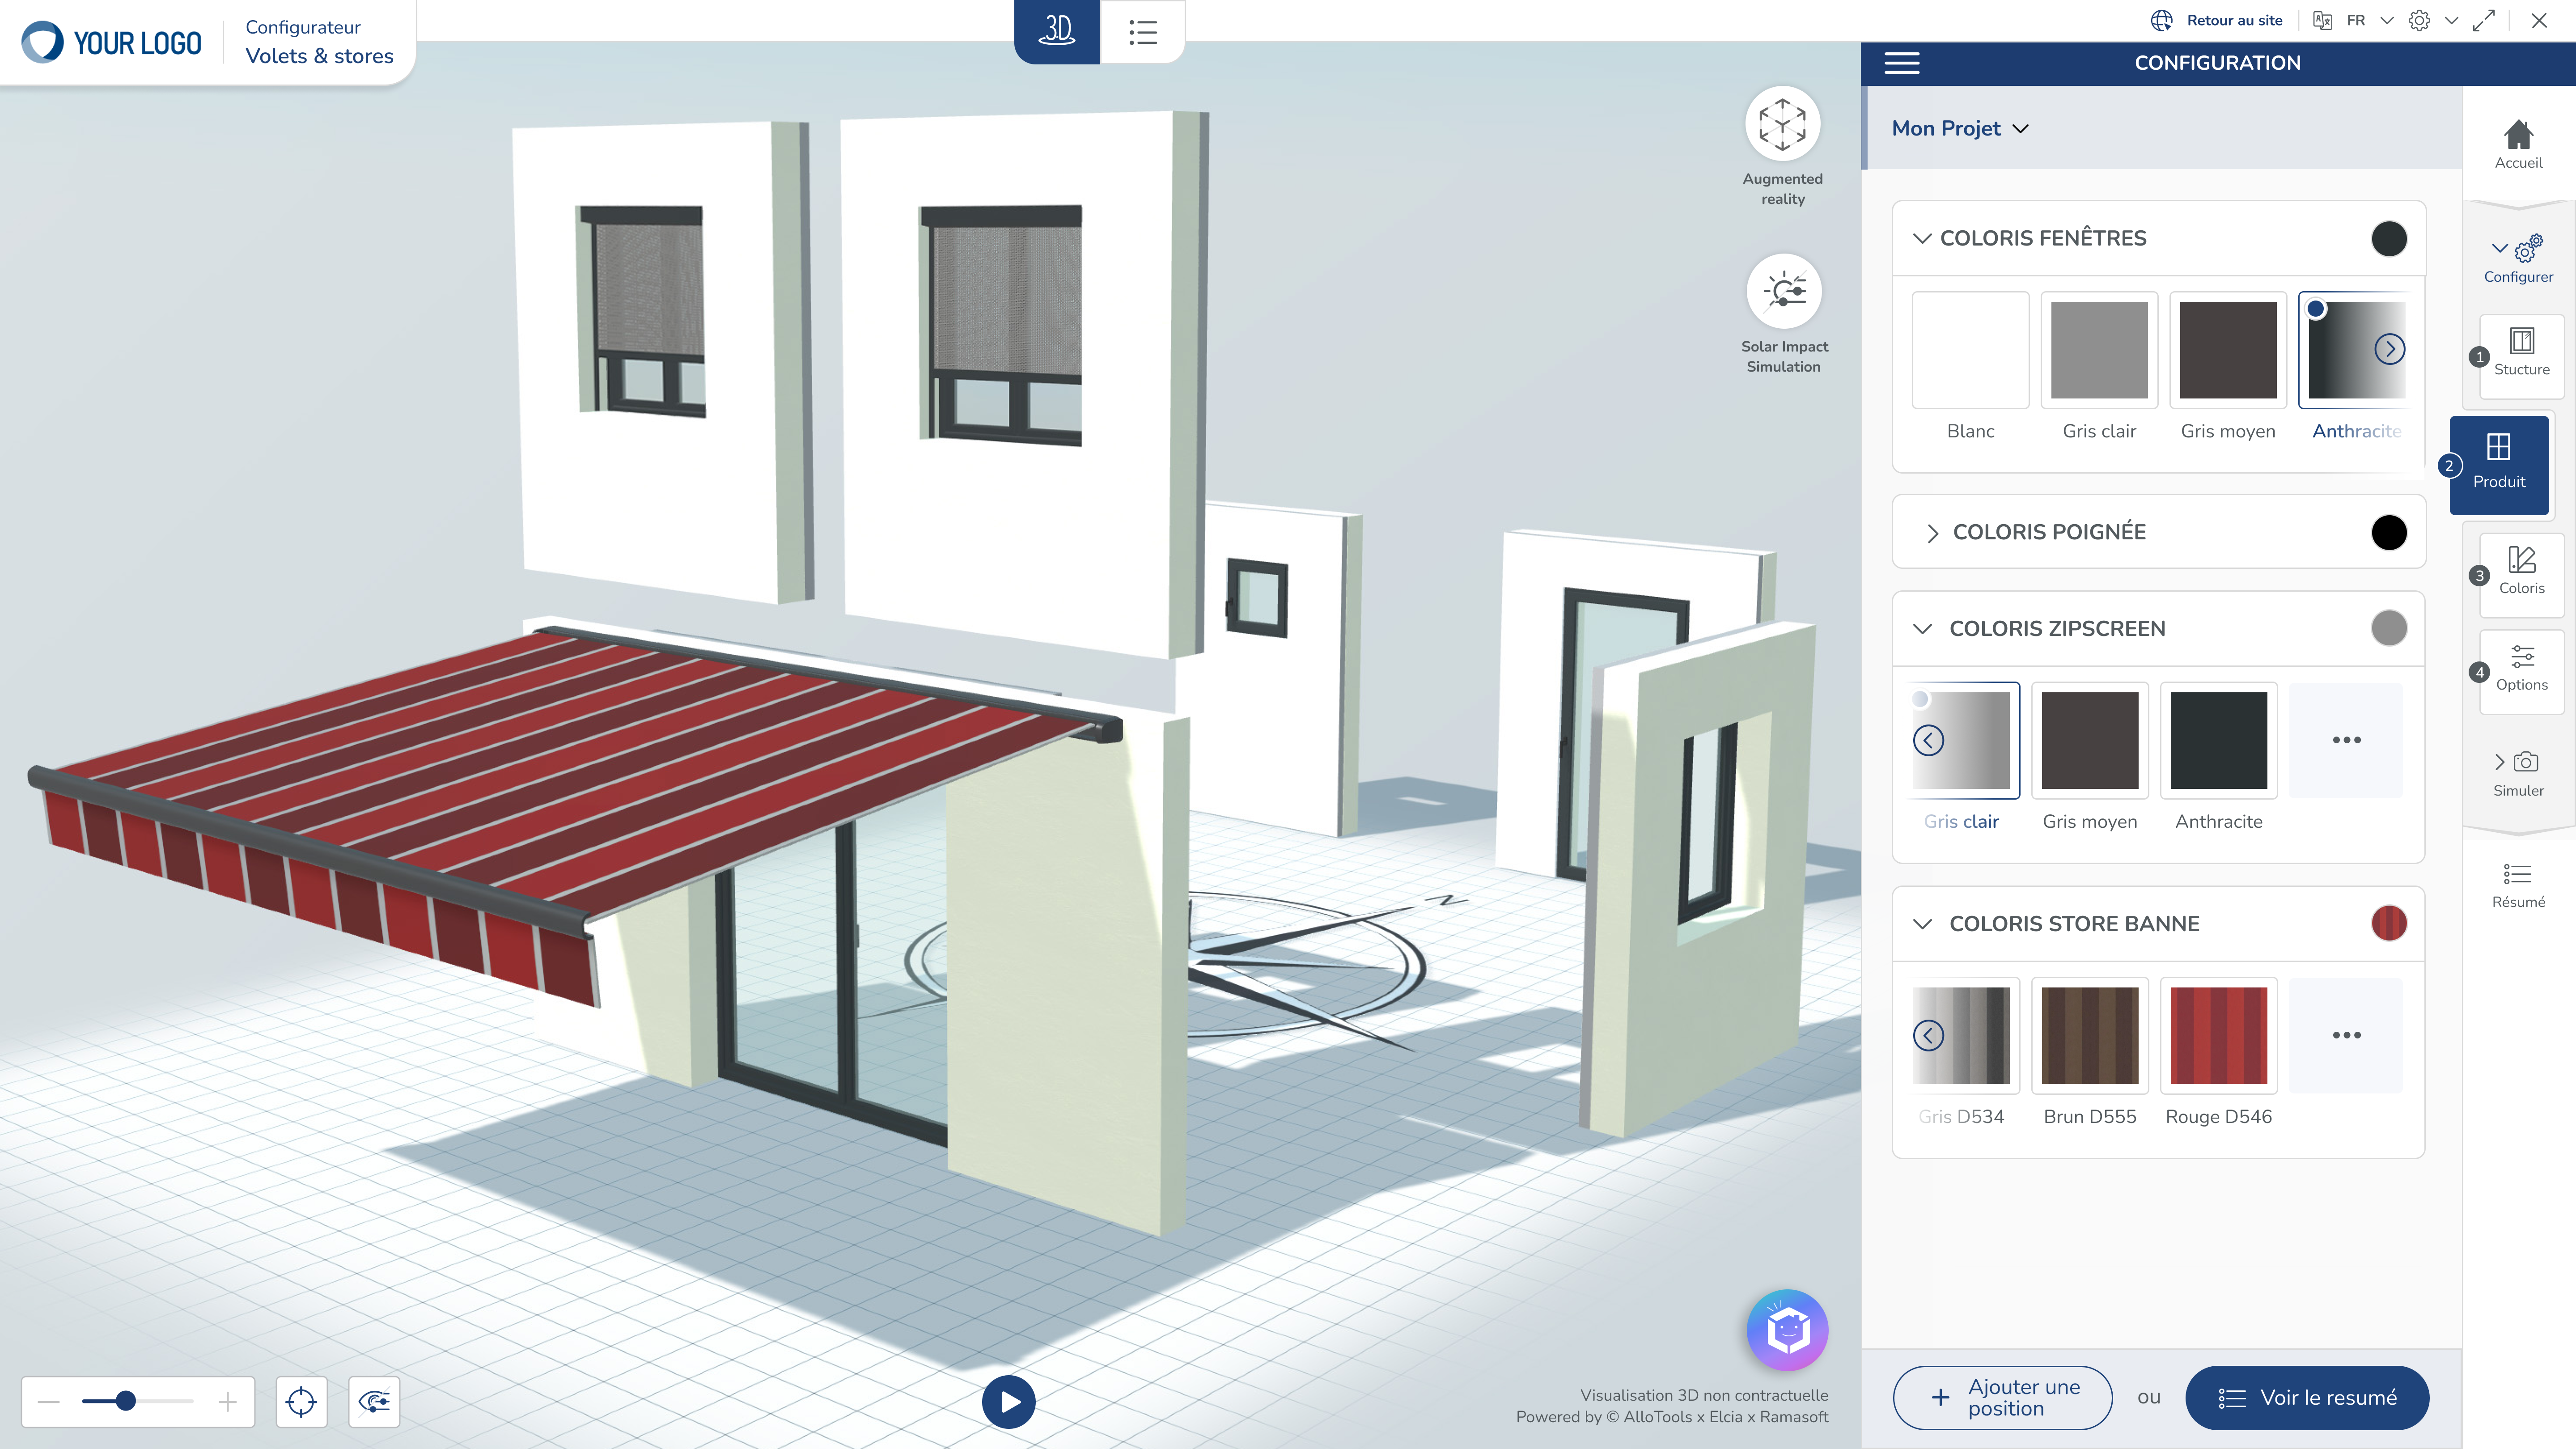Open the FR language dropdown
The image size is (2576, 1449).
tap(2369, 20)
